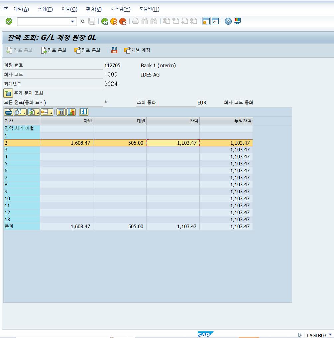The width and height of the screenshot is (334, 338).
Task: Click inside the transaction command field
Action: [x=44, y=22]
